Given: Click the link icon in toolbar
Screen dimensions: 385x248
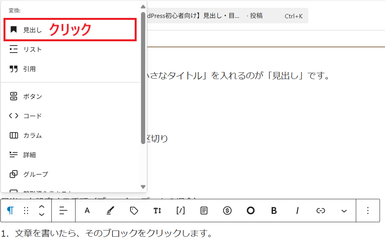Looking at the screenshot, I should pos(320,211).
